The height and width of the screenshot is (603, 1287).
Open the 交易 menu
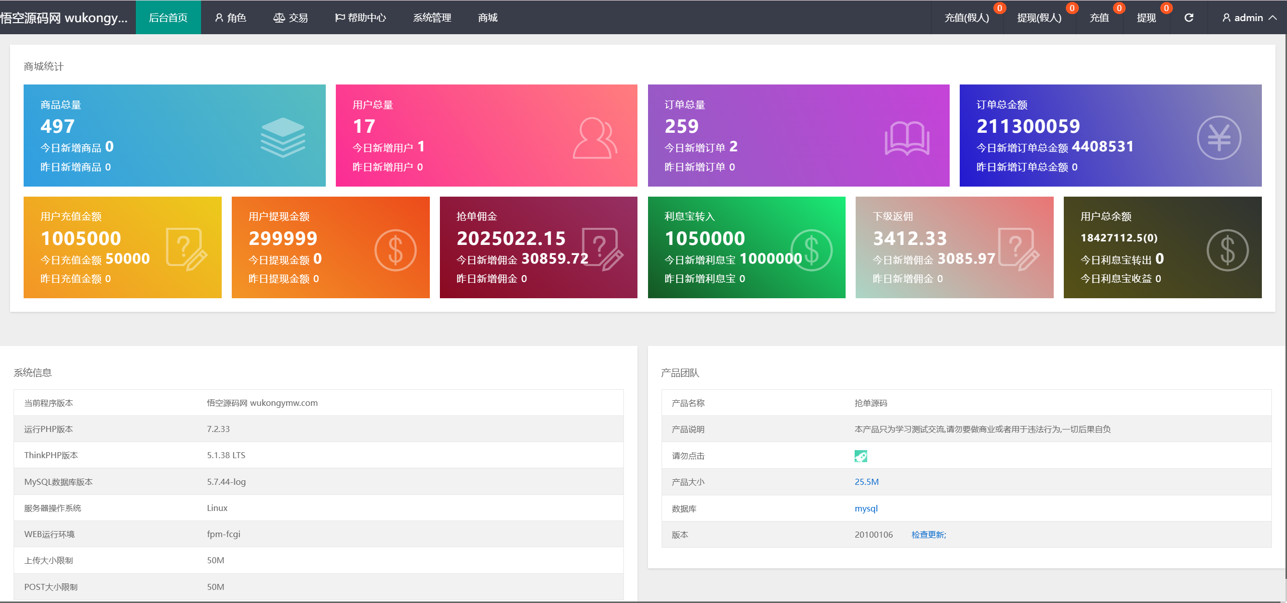coord(291,18)
